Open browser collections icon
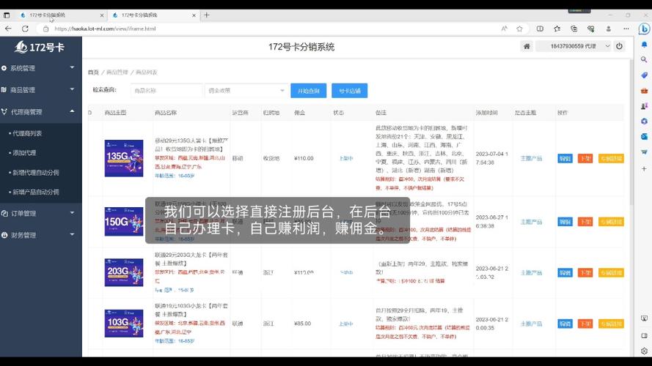The height and width of the screenshot is (366, 652). pyautogui.click(x=574, y=29)
